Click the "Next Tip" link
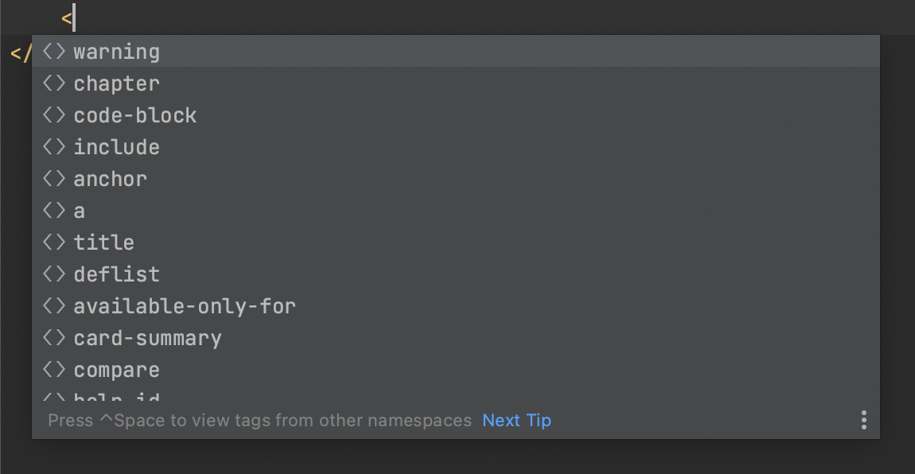Screen dimensions: 915x474 coord(516,420)
